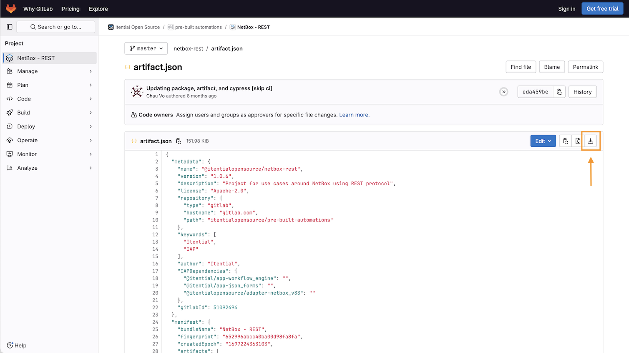Open the Explore top navigation item
This screenshot has height=353, width=629.
[x=98, y=9]
